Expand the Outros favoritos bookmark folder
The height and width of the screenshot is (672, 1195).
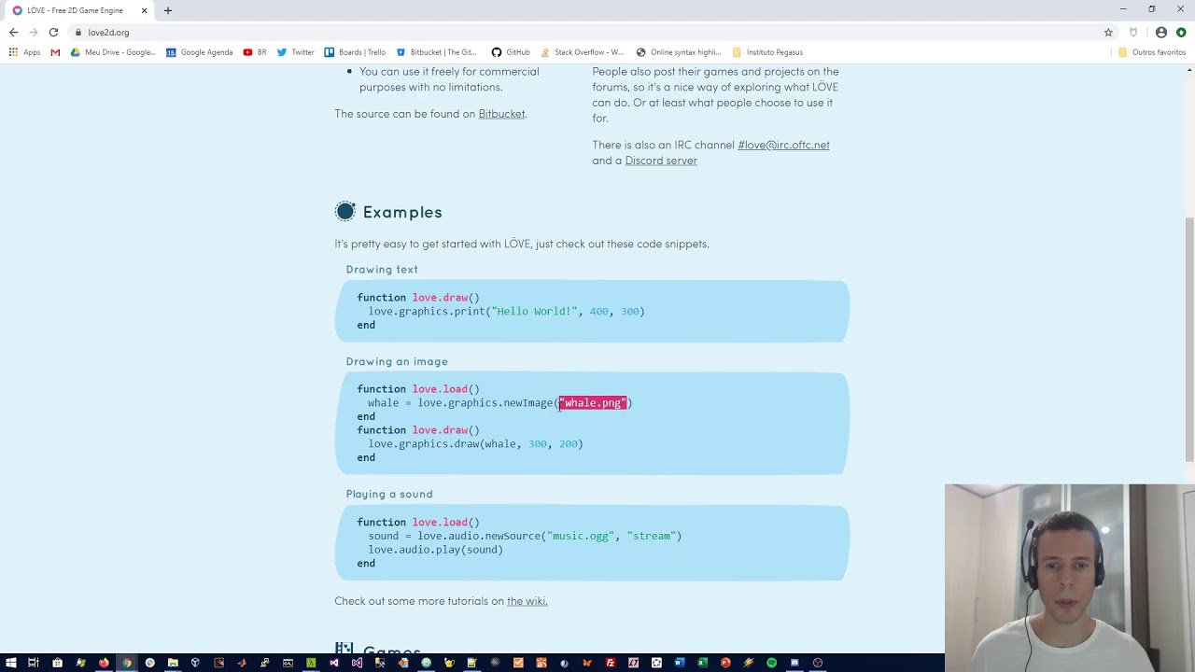pos(1152,52)
